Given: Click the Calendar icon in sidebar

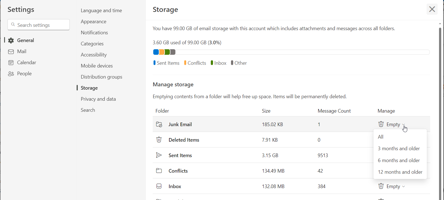Looking at the screenshot, I should [x=11, y=63].
